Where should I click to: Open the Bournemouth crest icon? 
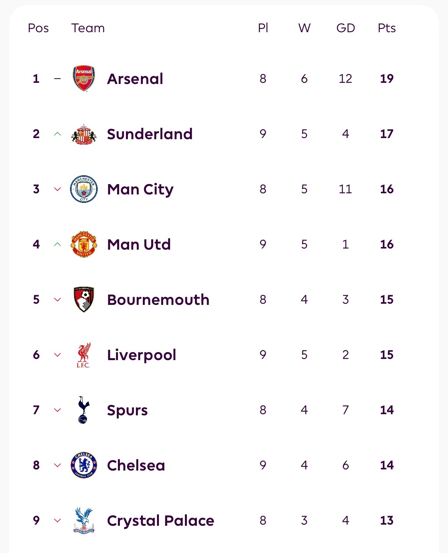[84, 300]
